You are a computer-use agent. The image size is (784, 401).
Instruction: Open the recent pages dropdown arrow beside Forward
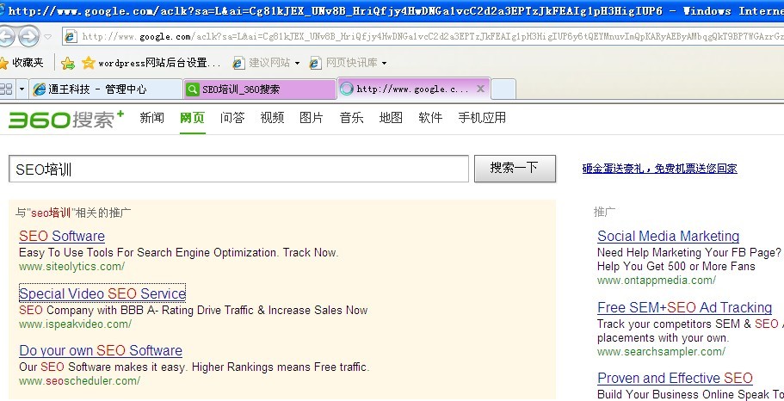point(47,36)
